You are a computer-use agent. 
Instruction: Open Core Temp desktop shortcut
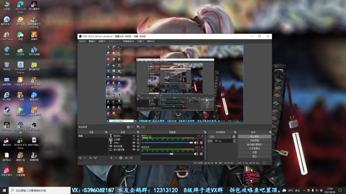click(6, 36)
